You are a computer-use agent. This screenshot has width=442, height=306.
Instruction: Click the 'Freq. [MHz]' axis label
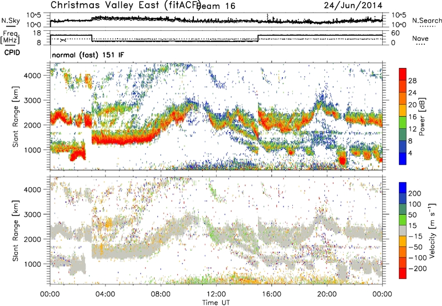[x=10, y=37]
